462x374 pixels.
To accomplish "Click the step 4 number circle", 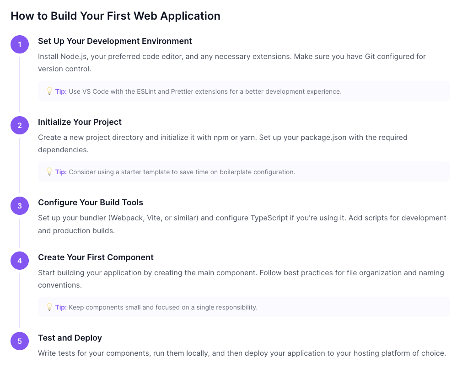I will pyautogui.click(x=20, y=261).
